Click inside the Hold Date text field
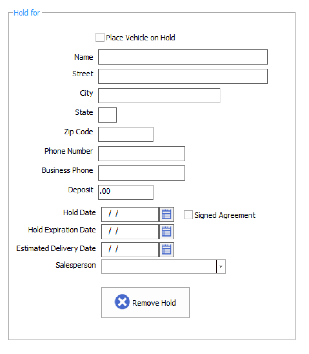The height and width of the screenshot is (354, 309). pos(130,214)
